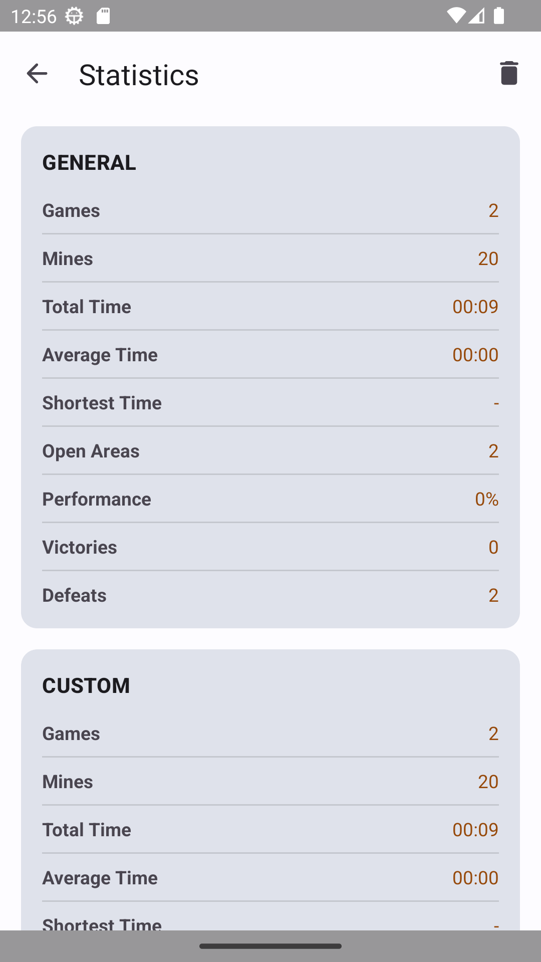Viewport: 541px width, 962px height.
Task: Tap the Statistics page title
Action: tap(139, 75)
